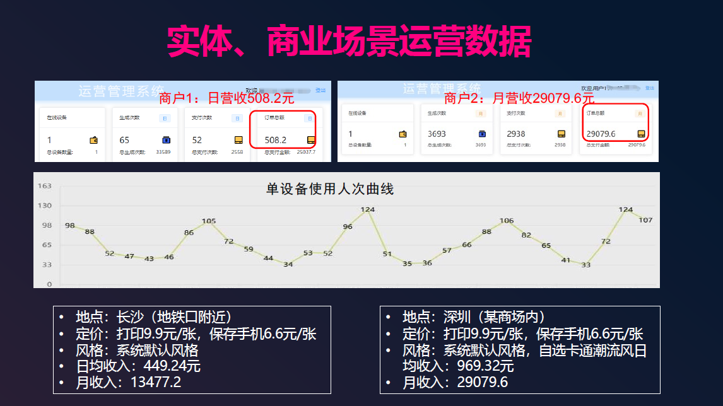The width and height of the screenshot is (723, 406).
Task: Click the blue icon next to 3693
Action: pos(482,134)
